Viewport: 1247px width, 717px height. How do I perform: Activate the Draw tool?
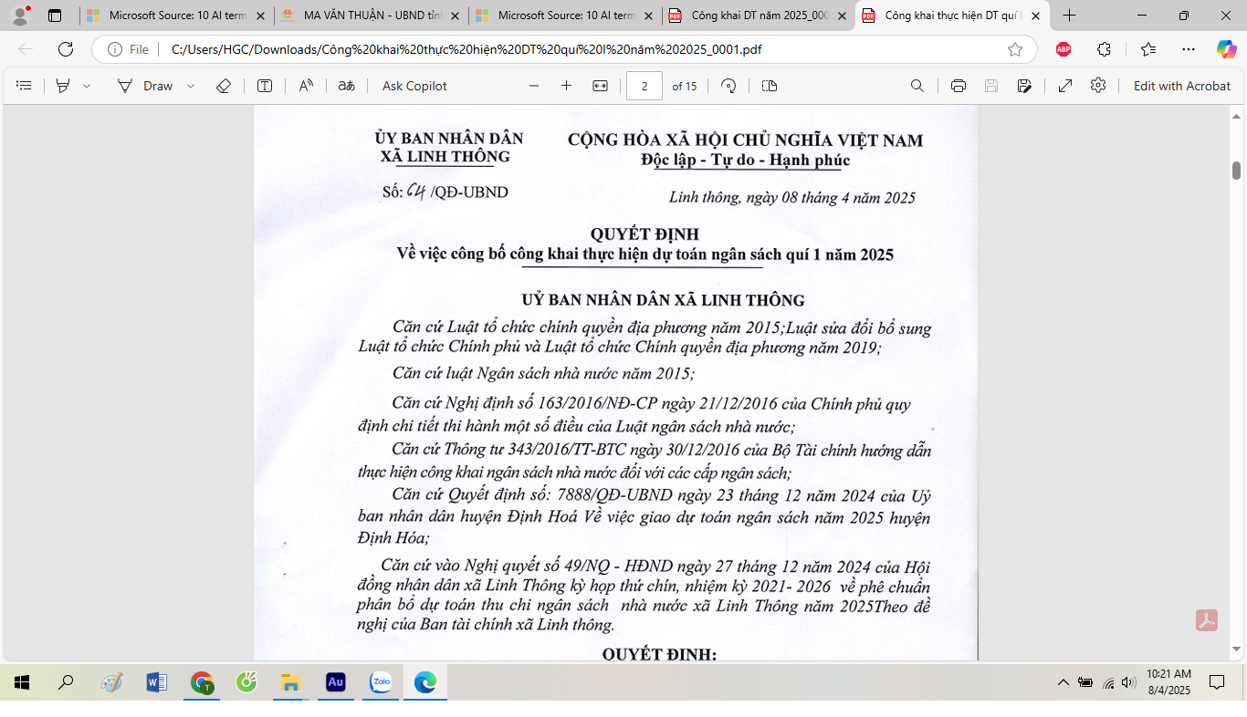(x=145, y=86)
